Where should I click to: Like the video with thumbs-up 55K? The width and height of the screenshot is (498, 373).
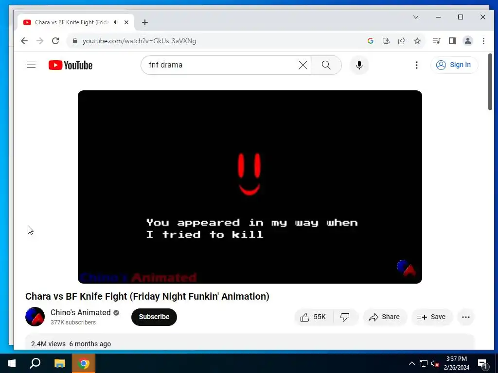pyautogui.click(x=314, y=317)
